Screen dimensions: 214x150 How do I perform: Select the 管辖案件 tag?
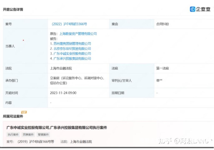pos(43,134)
